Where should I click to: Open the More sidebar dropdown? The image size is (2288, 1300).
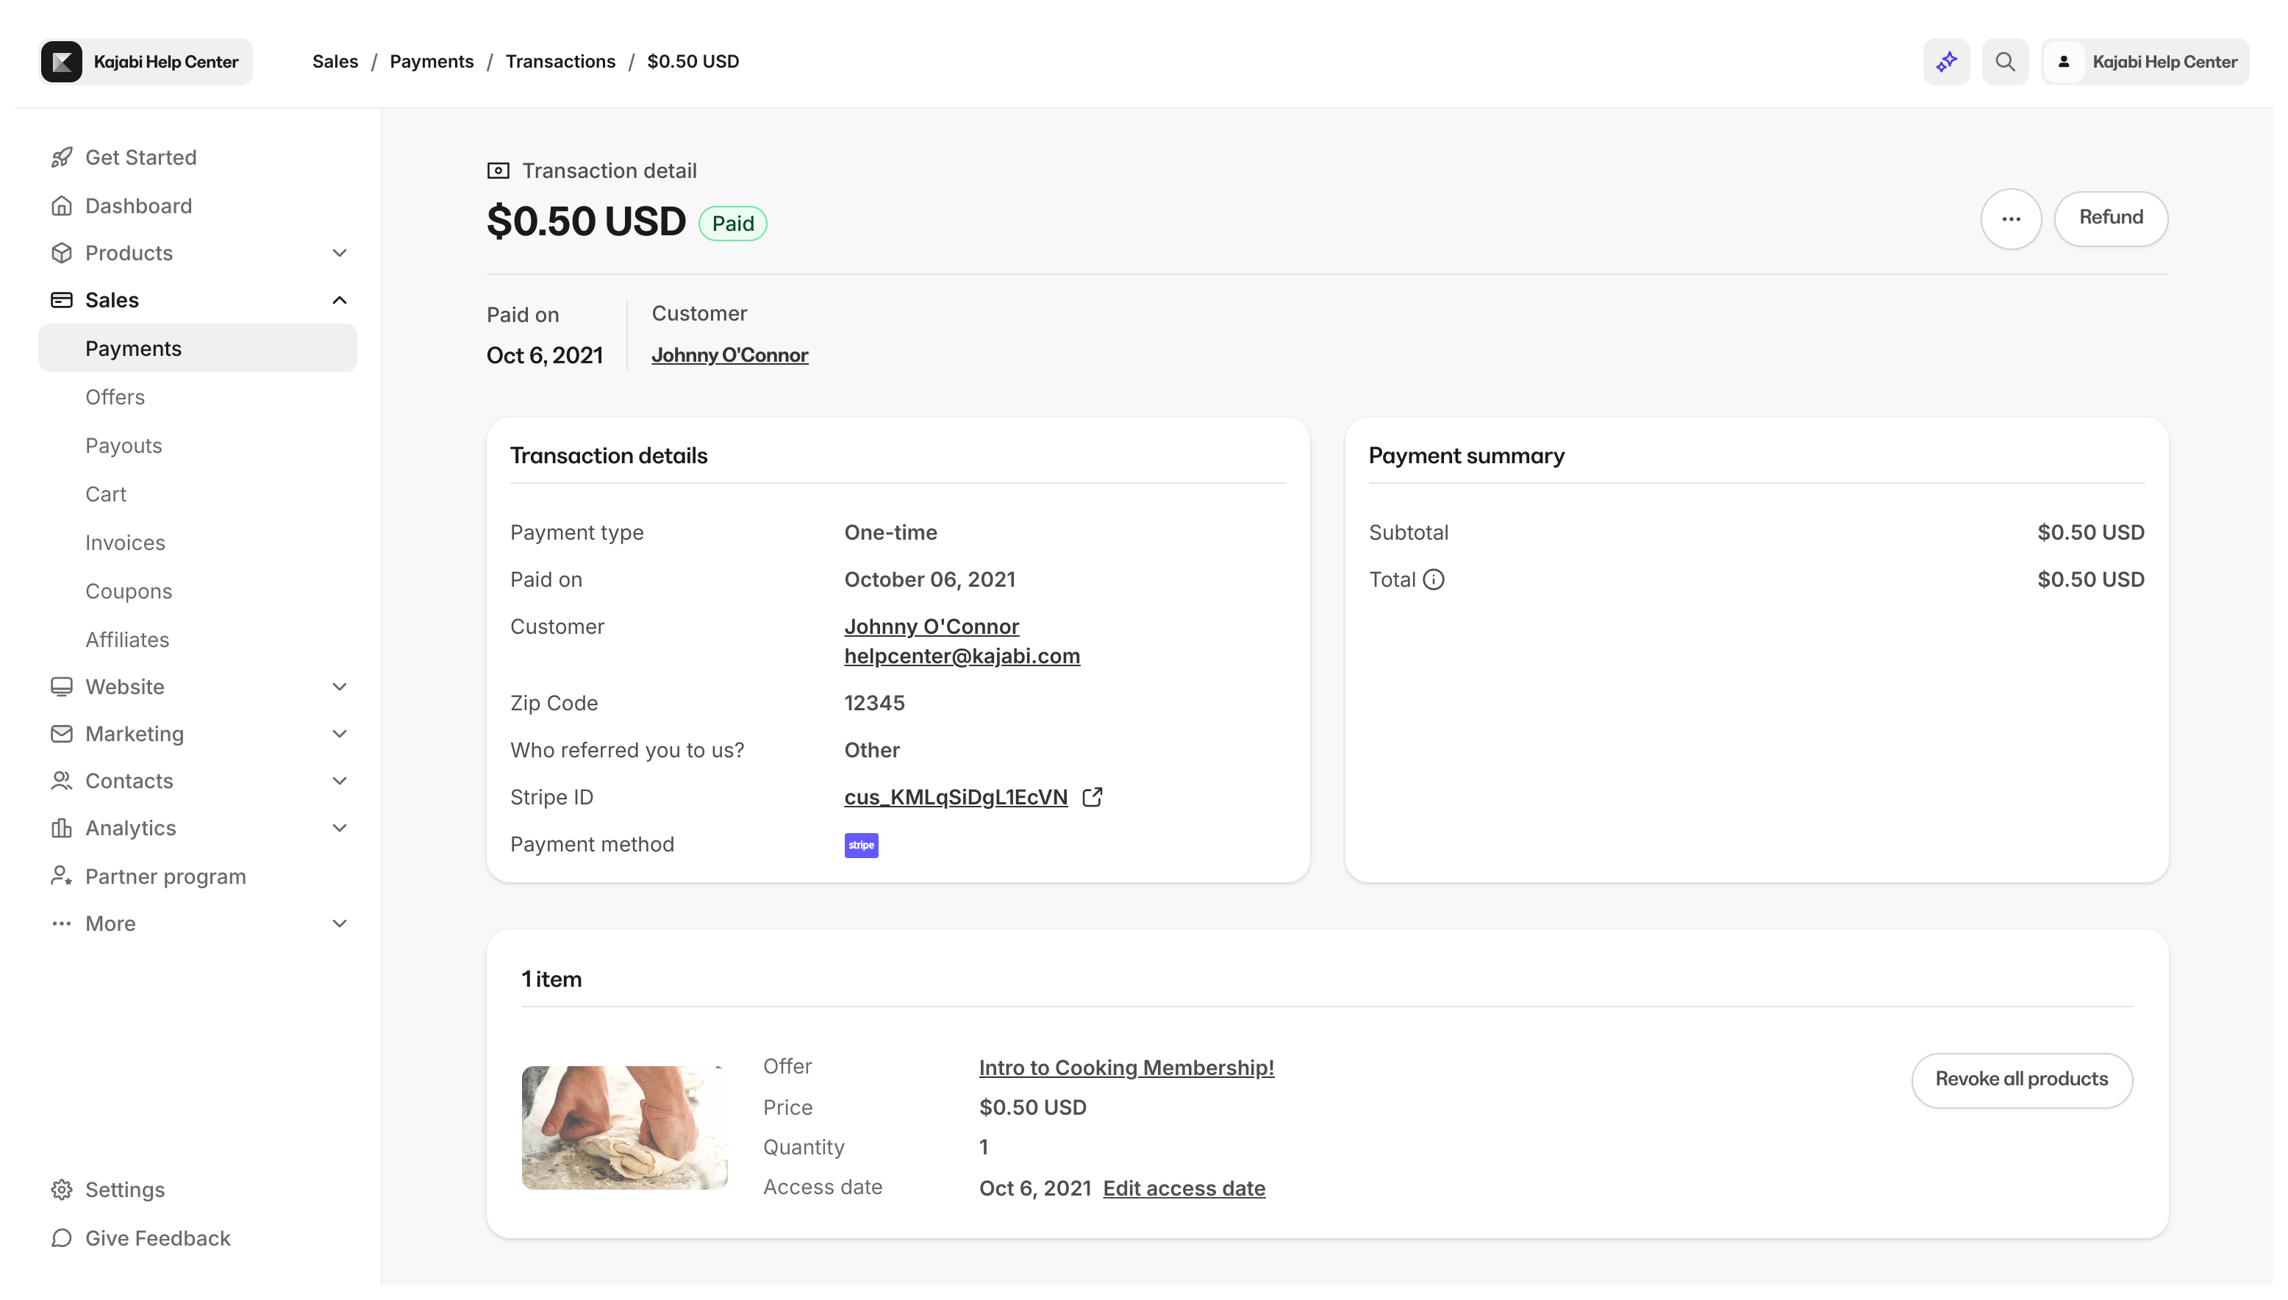(339, 924)
